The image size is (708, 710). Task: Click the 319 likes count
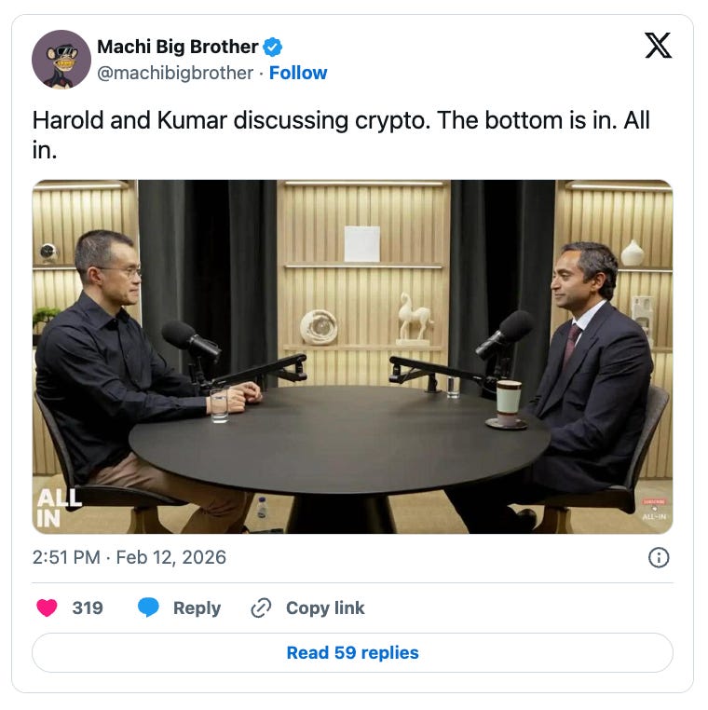[x=88, y=608]
